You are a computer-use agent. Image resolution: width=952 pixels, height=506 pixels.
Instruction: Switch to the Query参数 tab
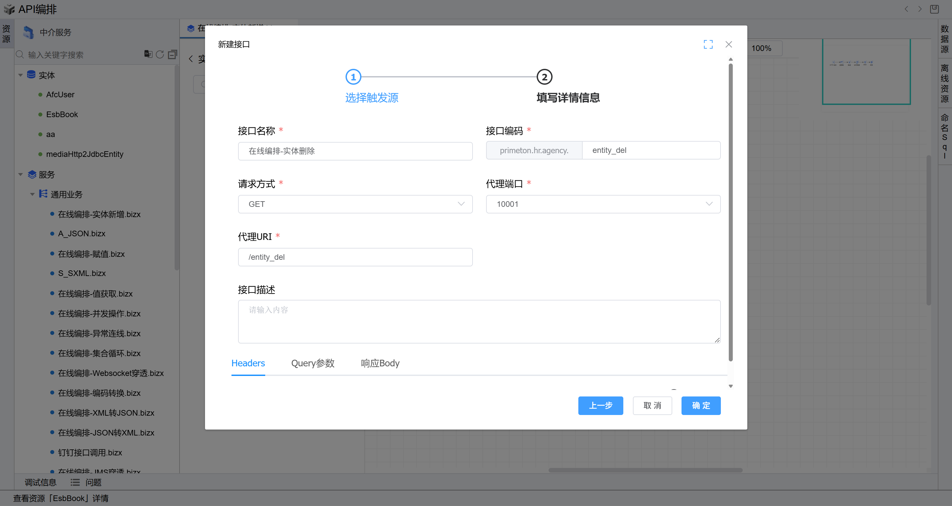313,363
